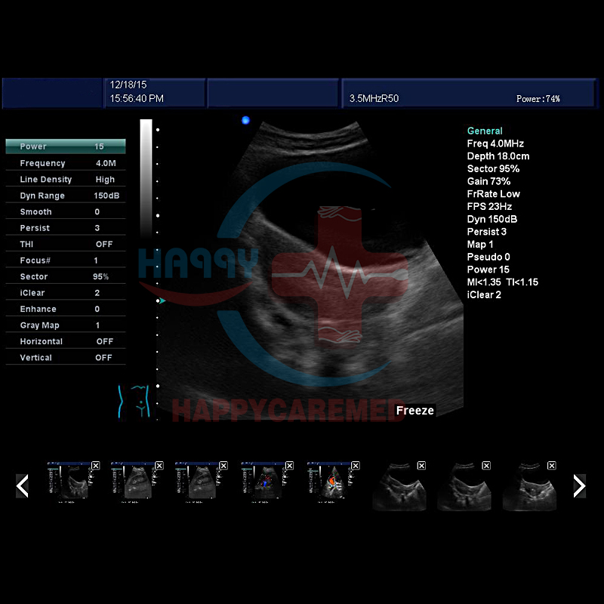The height and width of the screenshot is (604, 604).
Task: Select the Dyn Range 150dB menu row
Action: [66, 196]
